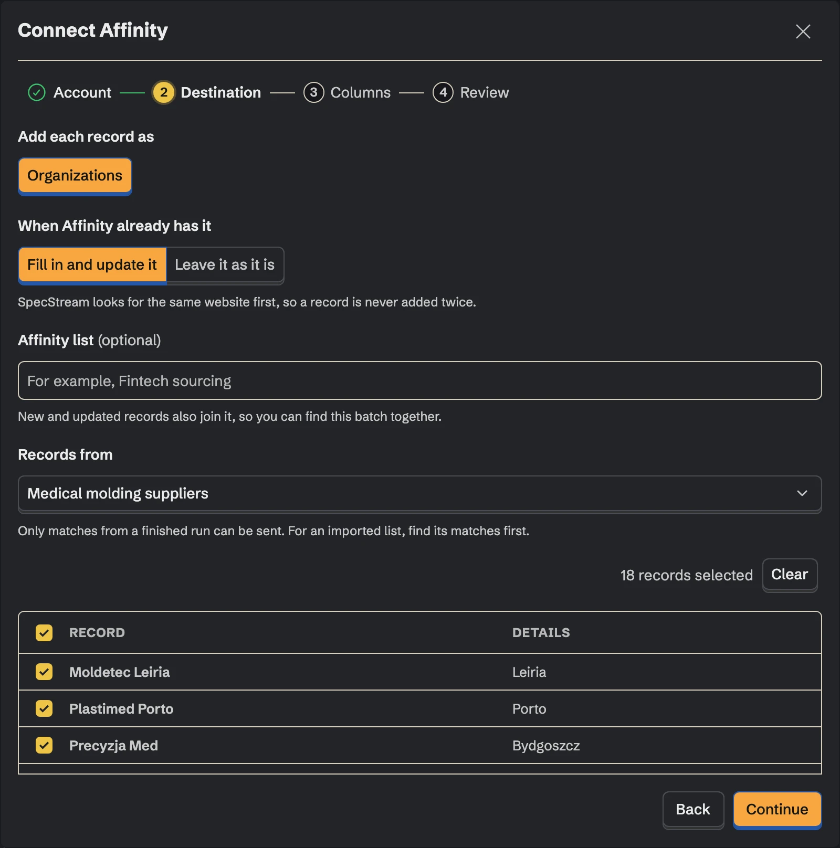
Task: Clear the 18 selected records
Action: (790, 575)
